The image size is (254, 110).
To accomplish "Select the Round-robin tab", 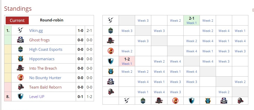I will [x=52, y=20].
